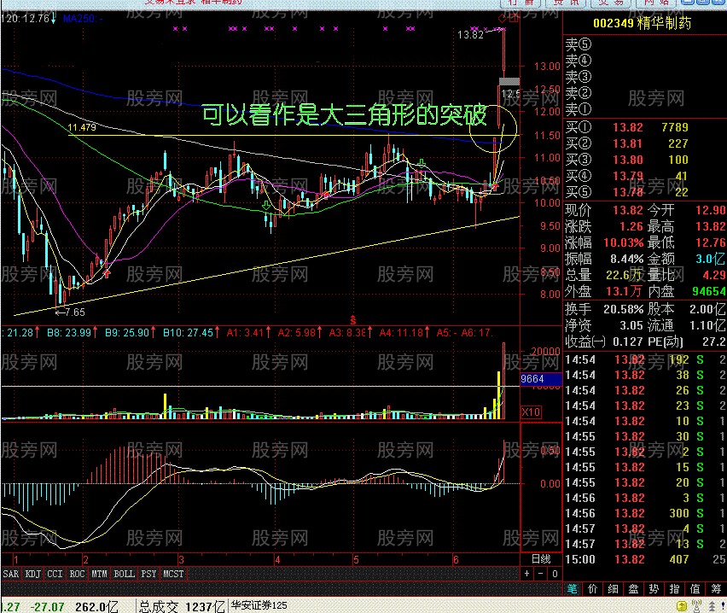Click the MA250 moving average label
The image size is (727, 613).
[x=83, y=19]
